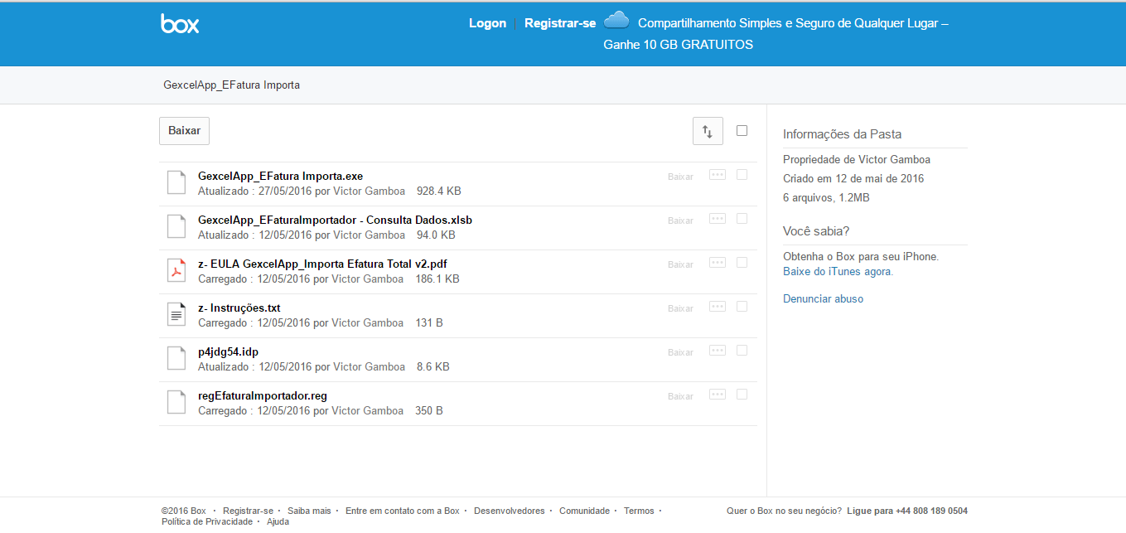Click the PDF icon for EULA file
The image size is (1126, 533).
point(176,270)
